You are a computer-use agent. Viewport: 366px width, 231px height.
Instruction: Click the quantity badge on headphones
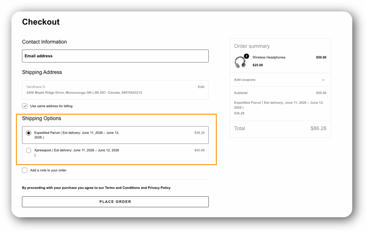pos(246,56)
